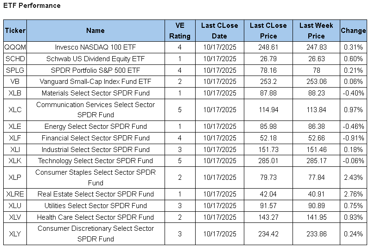This screenshot has height=247, width=369.
Task: Click the Last Week Price header
Action: click(x=316, y=31)
